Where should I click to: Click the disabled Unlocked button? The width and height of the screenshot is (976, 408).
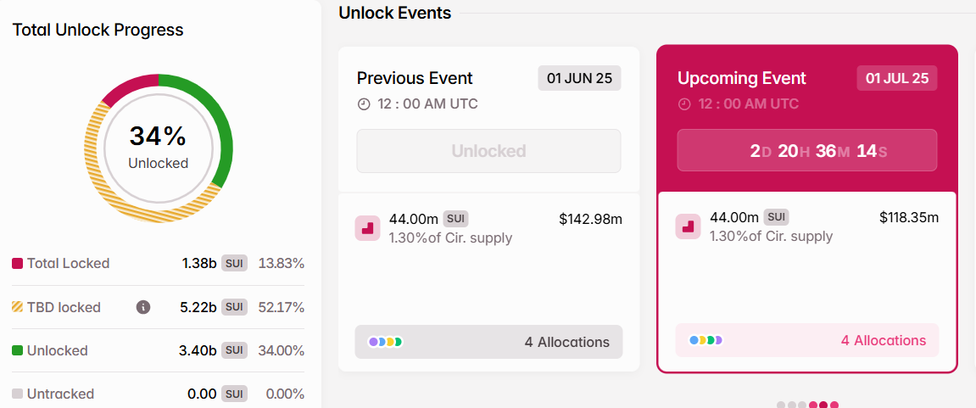point(488,151)
